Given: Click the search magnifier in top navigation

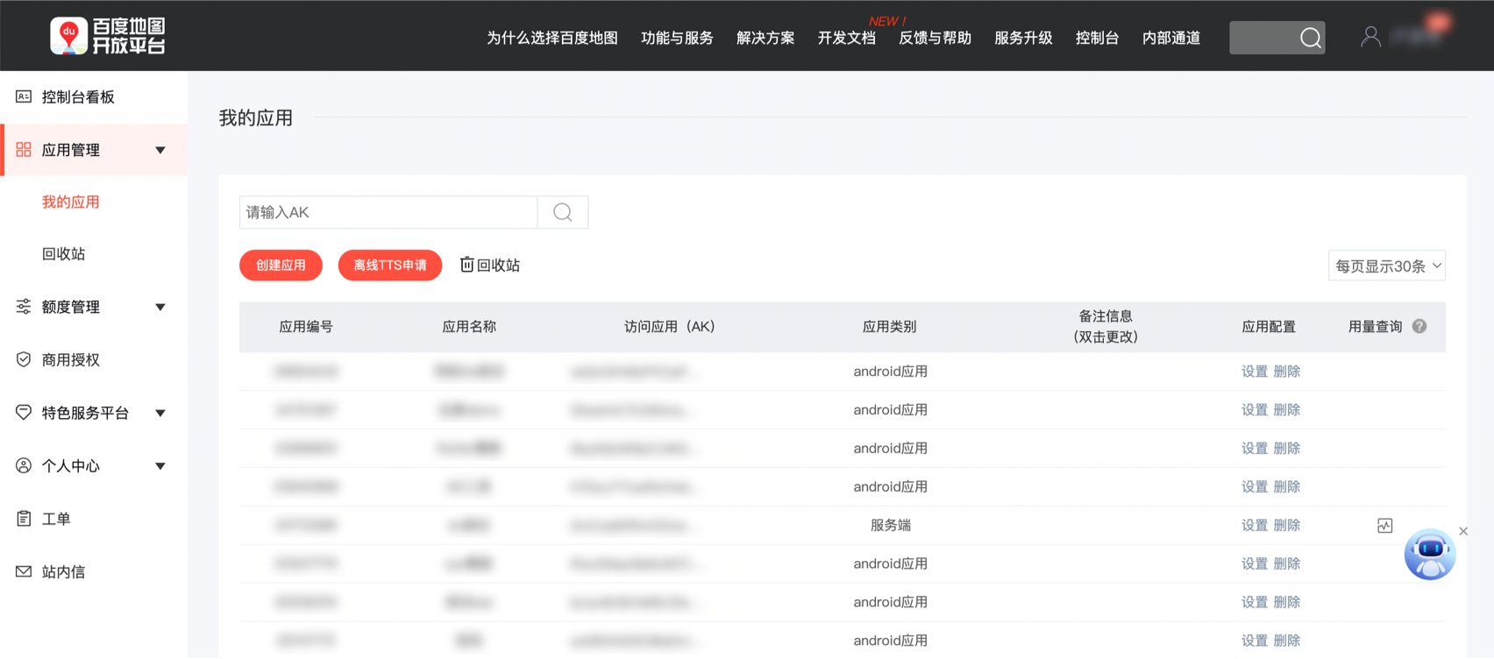Looking at the screenshot, I should (1310, 38).
